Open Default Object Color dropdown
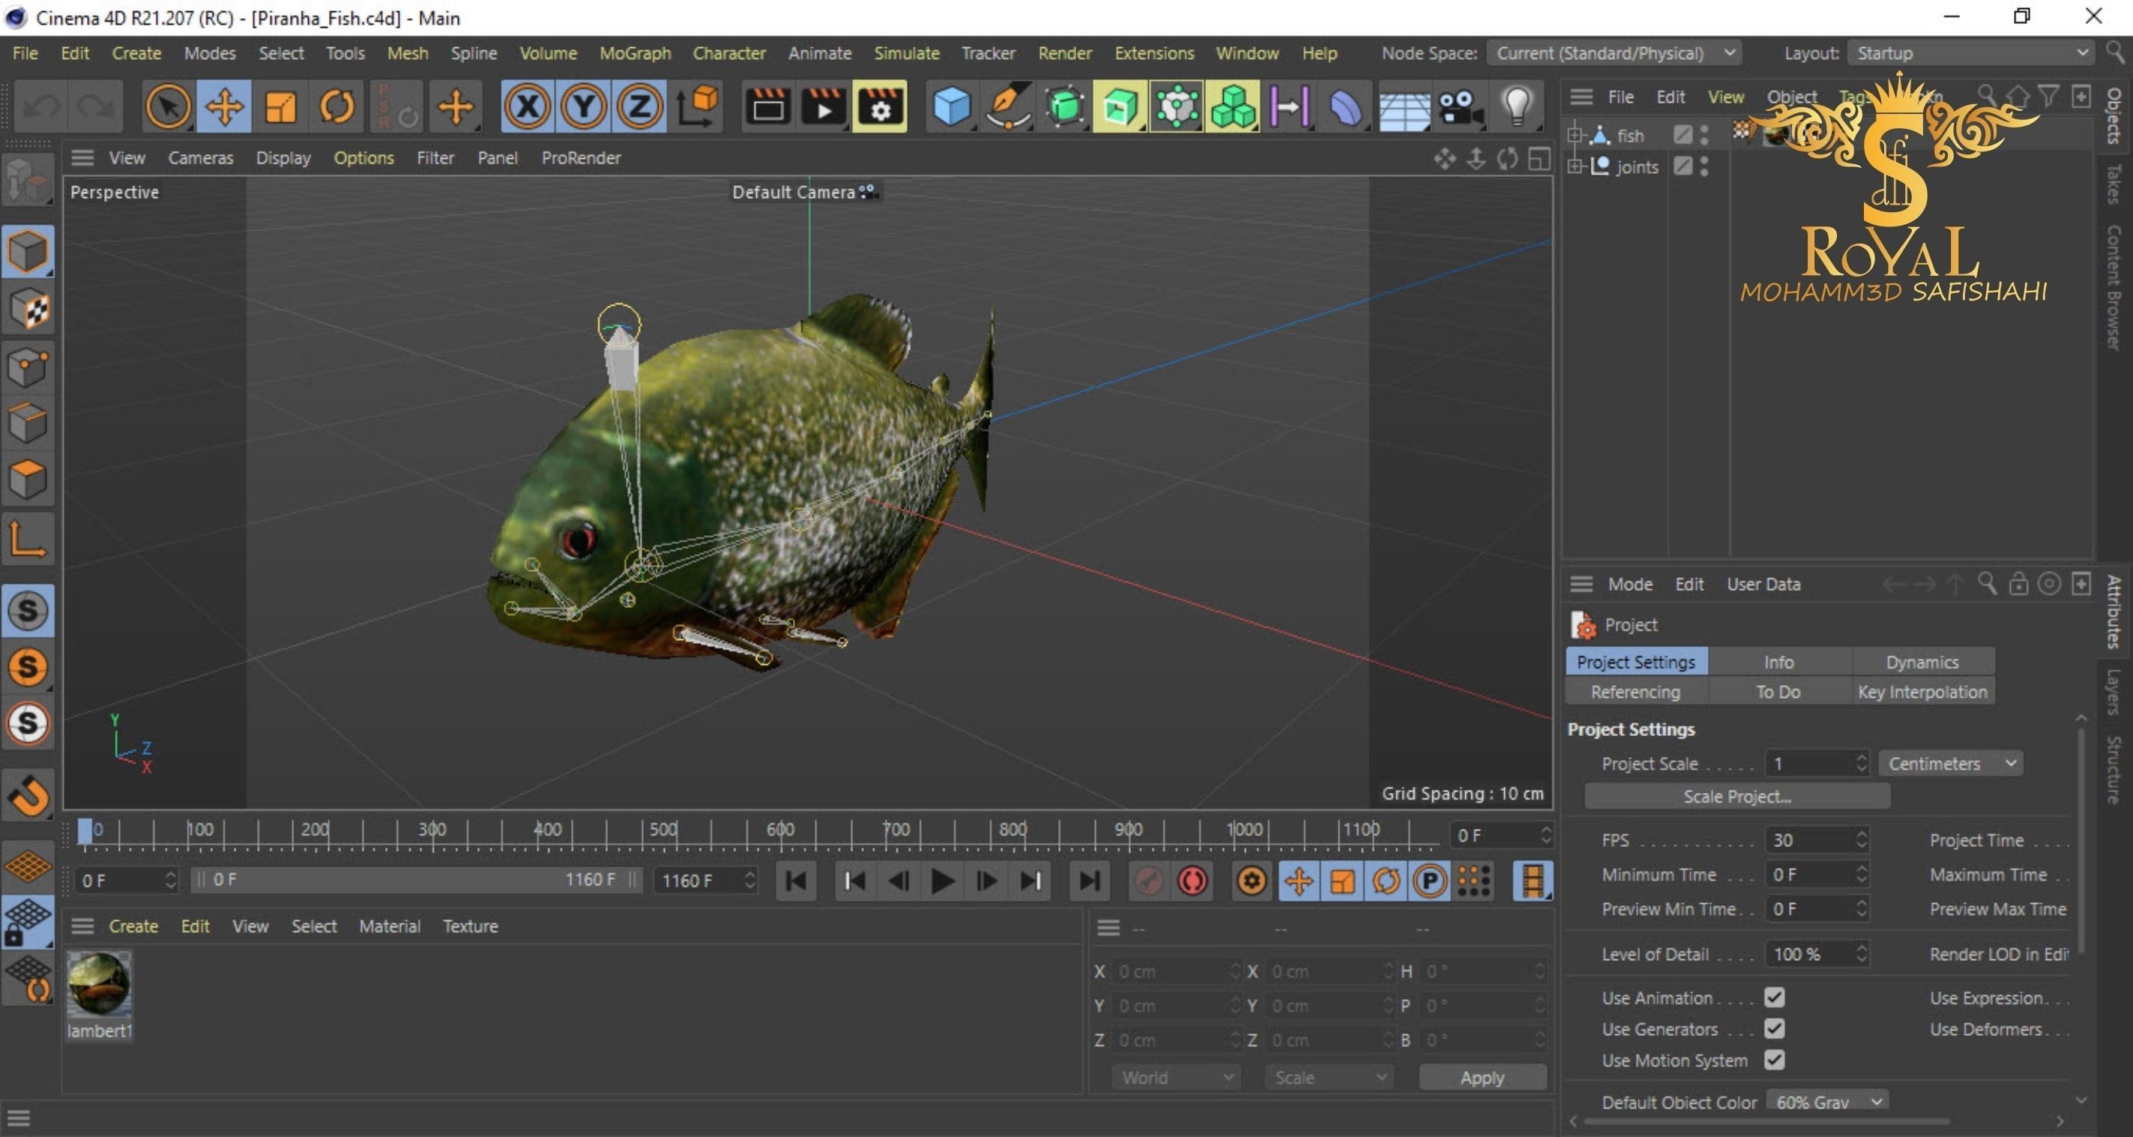2133x1137 pixels. (x=1828, y=1100)
